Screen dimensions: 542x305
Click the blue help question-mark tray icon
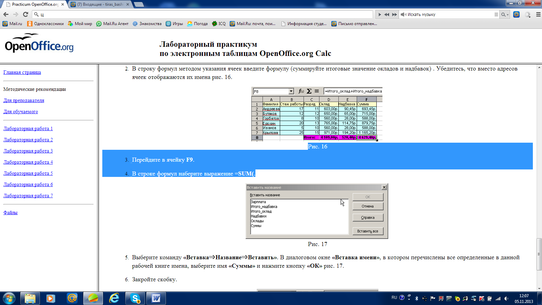[402, 298]
